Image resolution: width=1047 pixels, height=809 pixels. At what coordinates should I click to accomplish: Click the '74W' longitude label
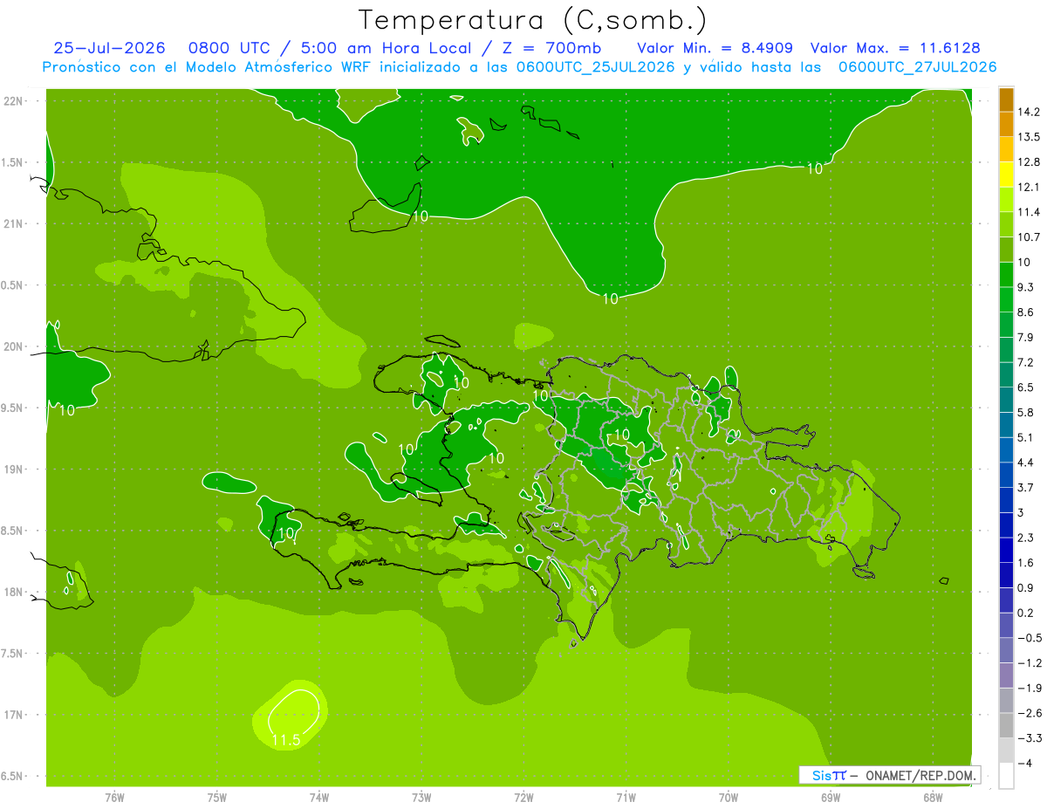coord(318,798)
